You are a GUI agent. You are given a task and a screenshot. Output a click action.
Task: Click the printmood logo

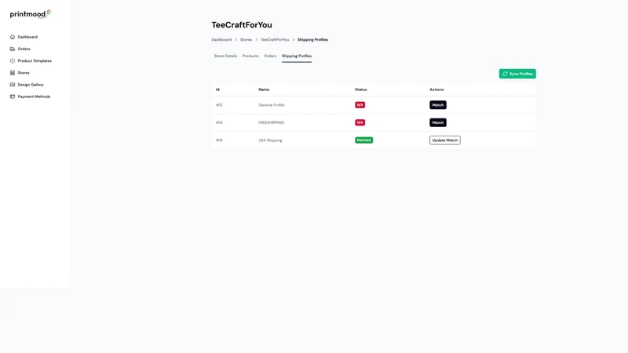point(31,14)
